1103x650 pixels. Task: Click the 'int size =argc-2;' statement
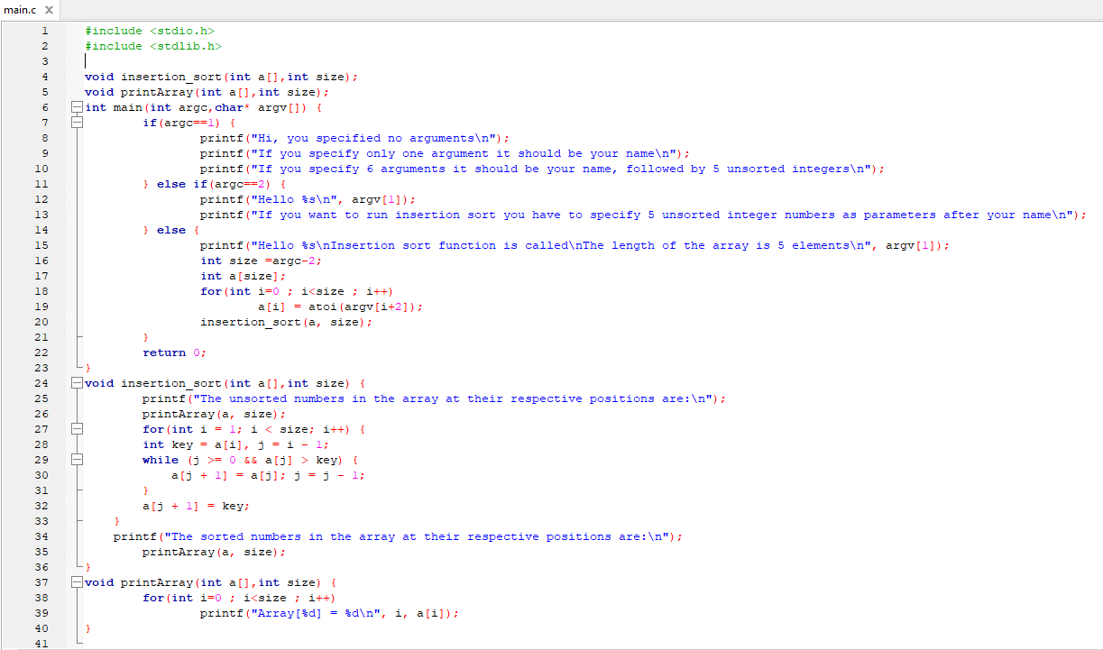pos(262,261)
